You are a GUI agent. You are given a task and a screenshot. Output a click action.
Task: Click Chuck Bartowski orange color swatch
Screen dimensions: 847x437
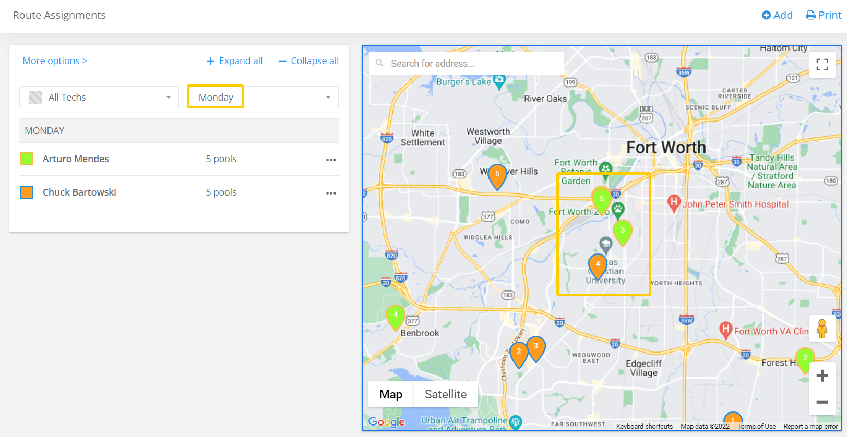pos(26,192)
